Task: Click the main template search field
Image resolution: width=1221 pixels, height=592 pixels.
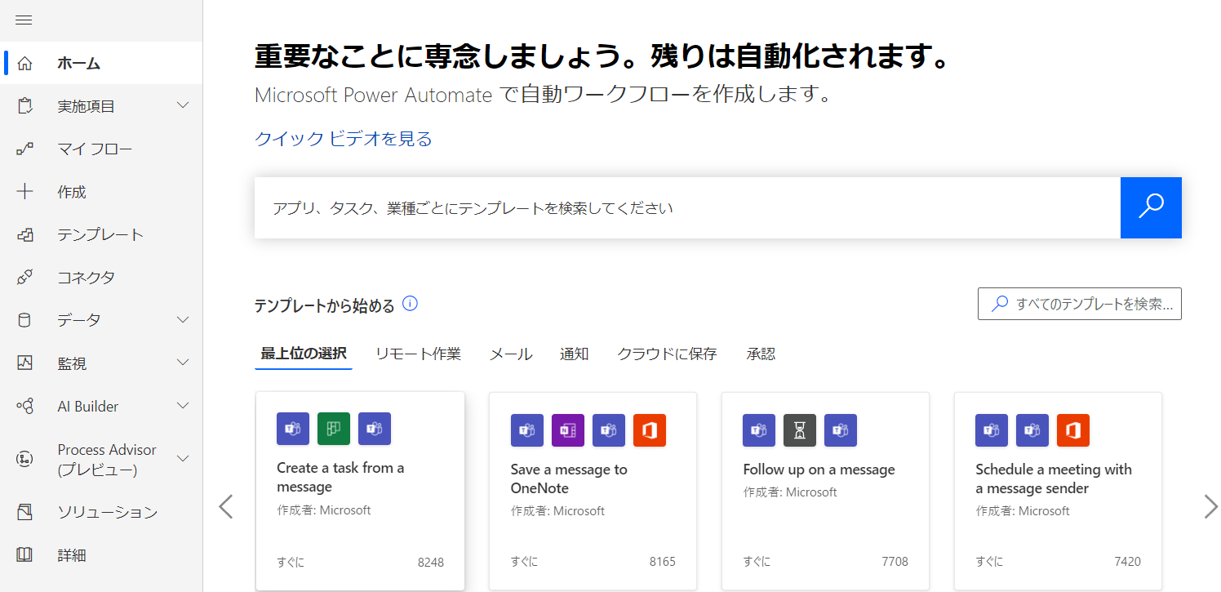Action: click(687, 207)
